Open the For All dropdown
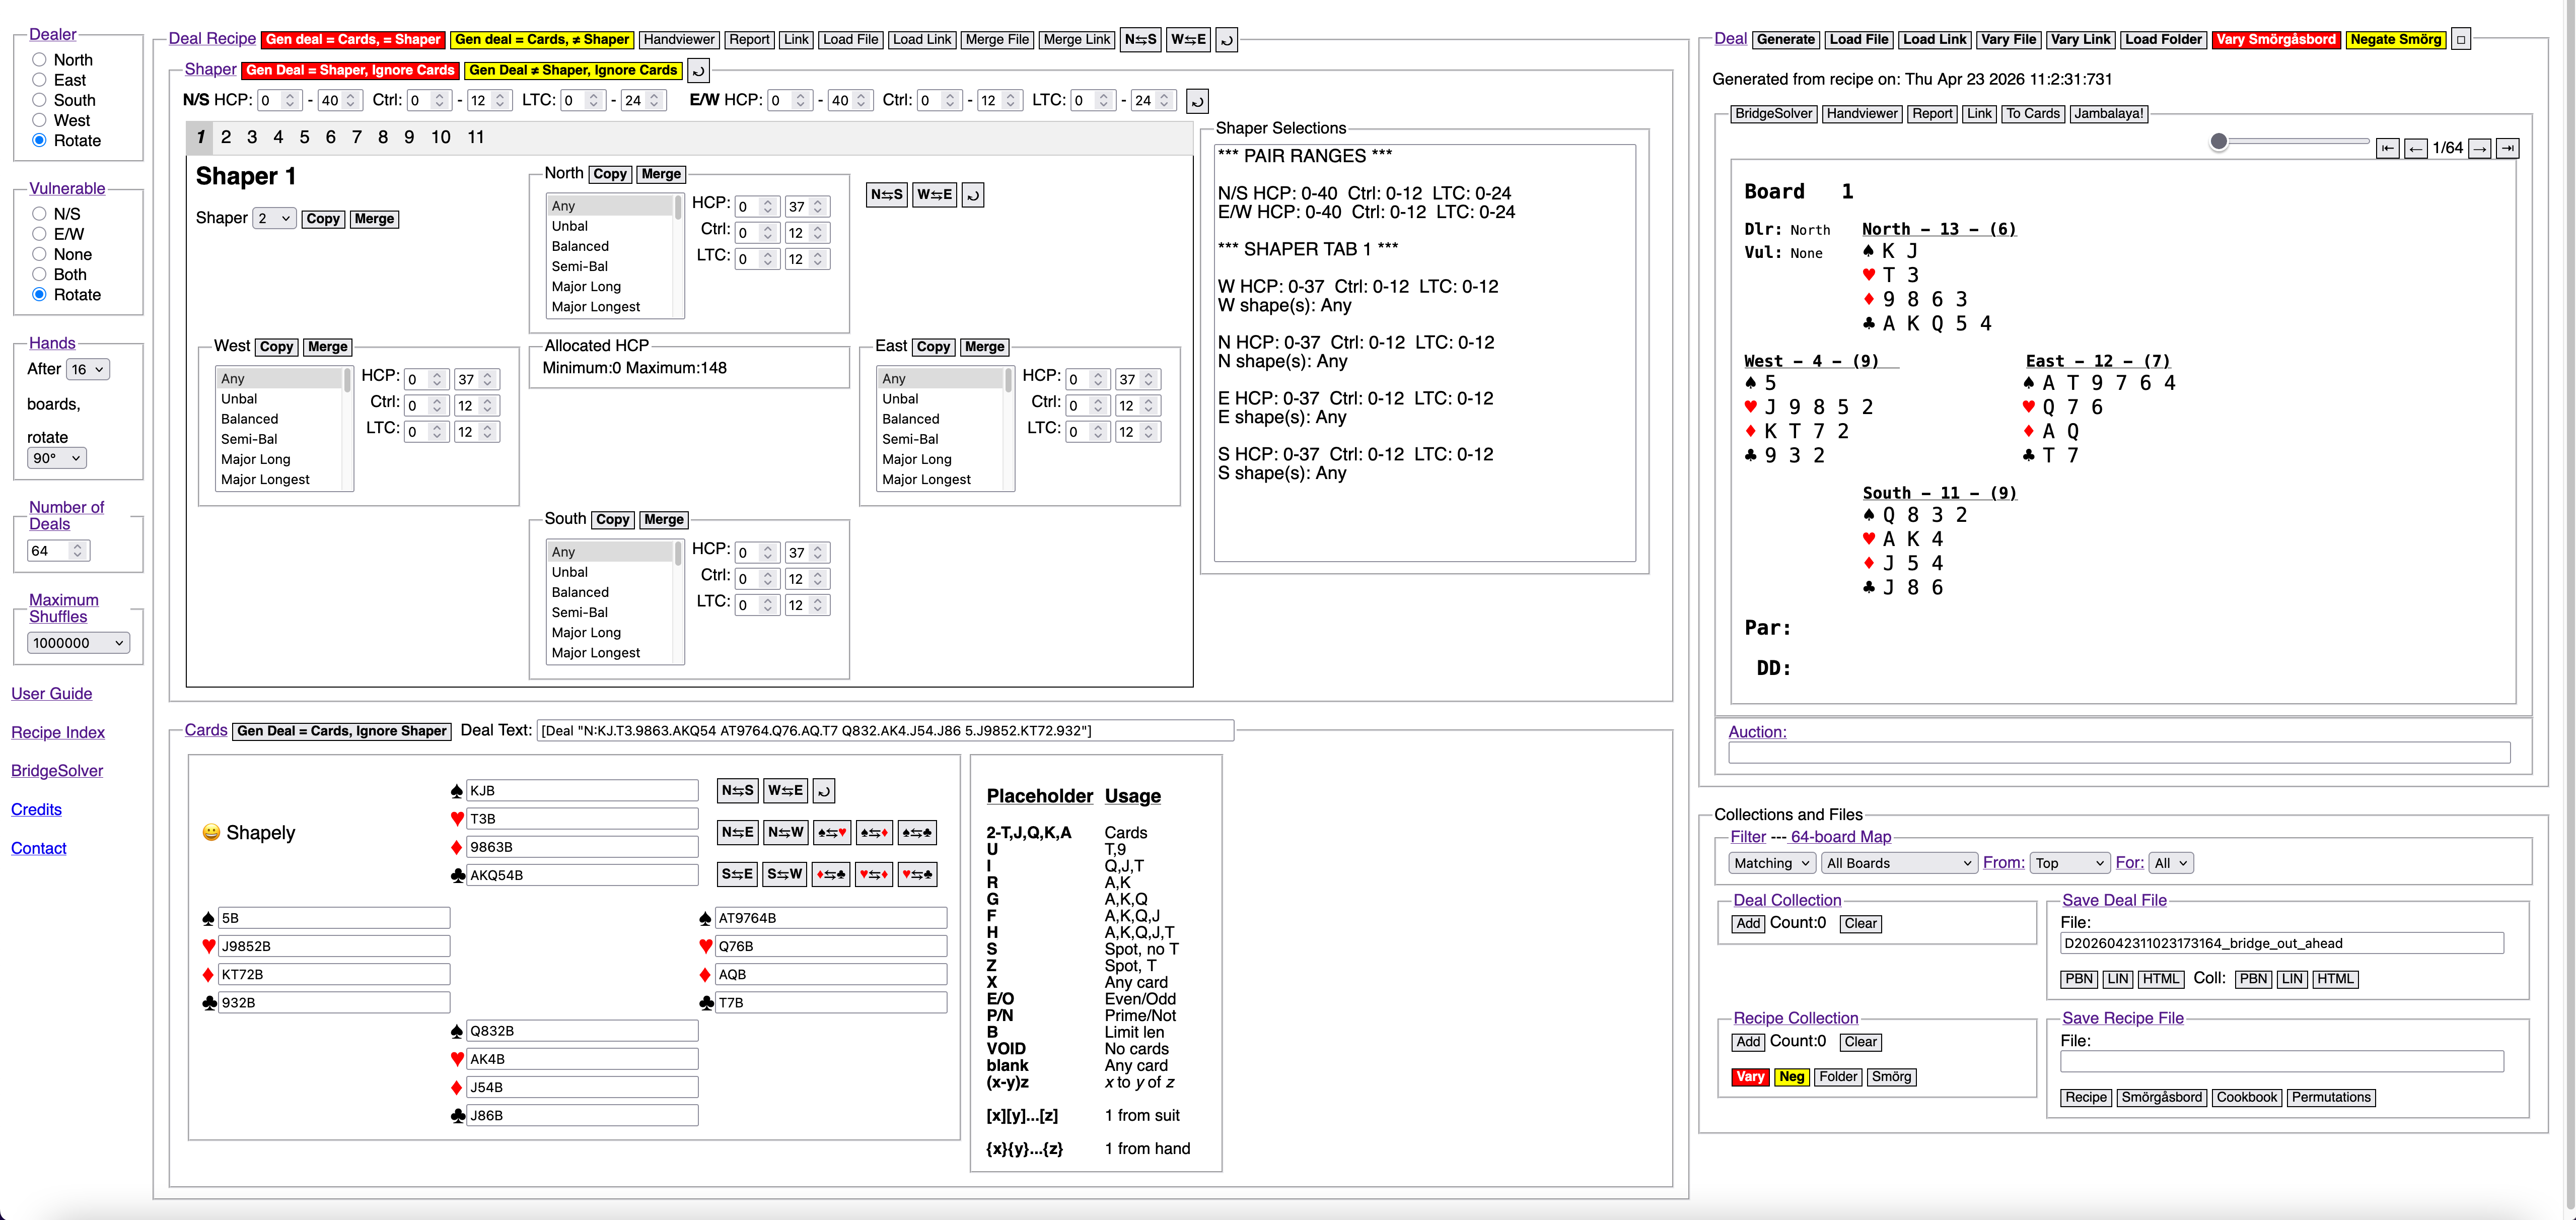2576x1220 pixels. 2172,863
